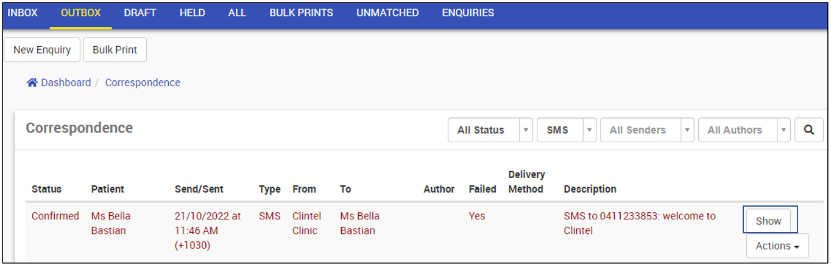The image size is (831, 265).
Task: Select the Outbox tab
Action: click(81, 13)
